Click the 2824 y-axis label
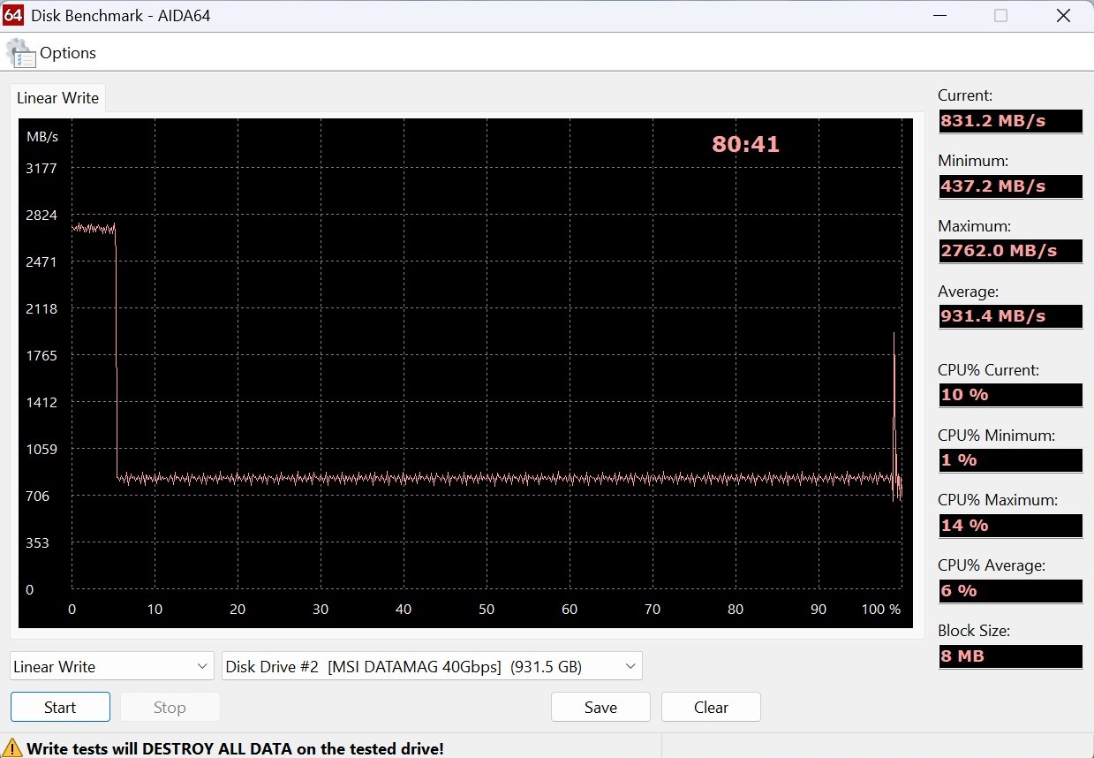The image size is (1094, 758). coord(41,215)
